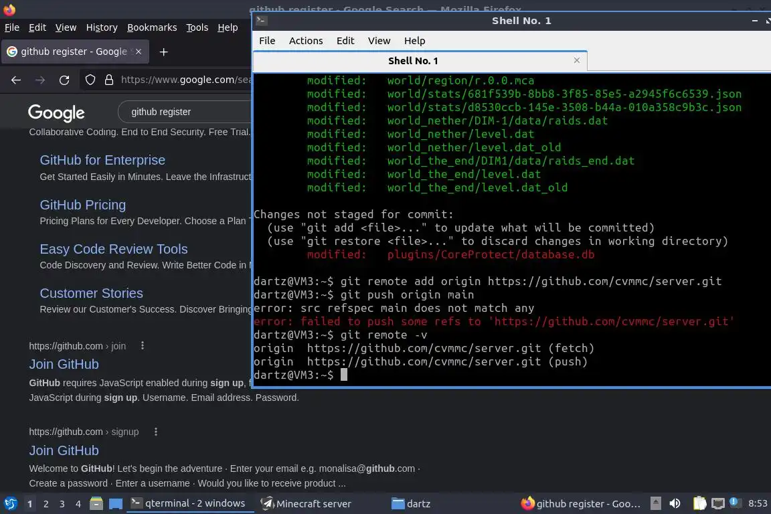
Task: Select the Shell No. 1 terminal tab
Action: 420,61
